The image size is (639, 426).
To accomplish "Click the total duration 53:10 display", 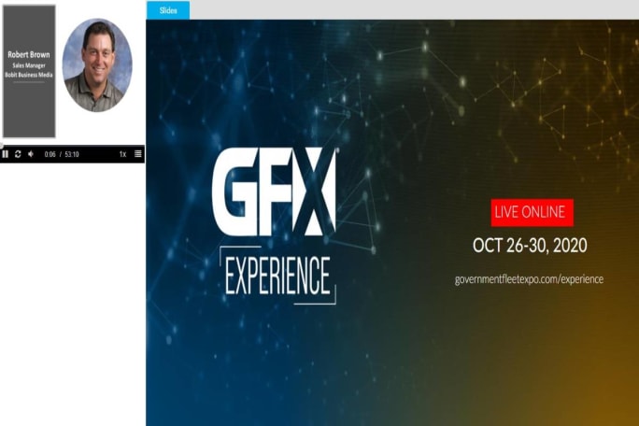I will (x=71, y=154).
